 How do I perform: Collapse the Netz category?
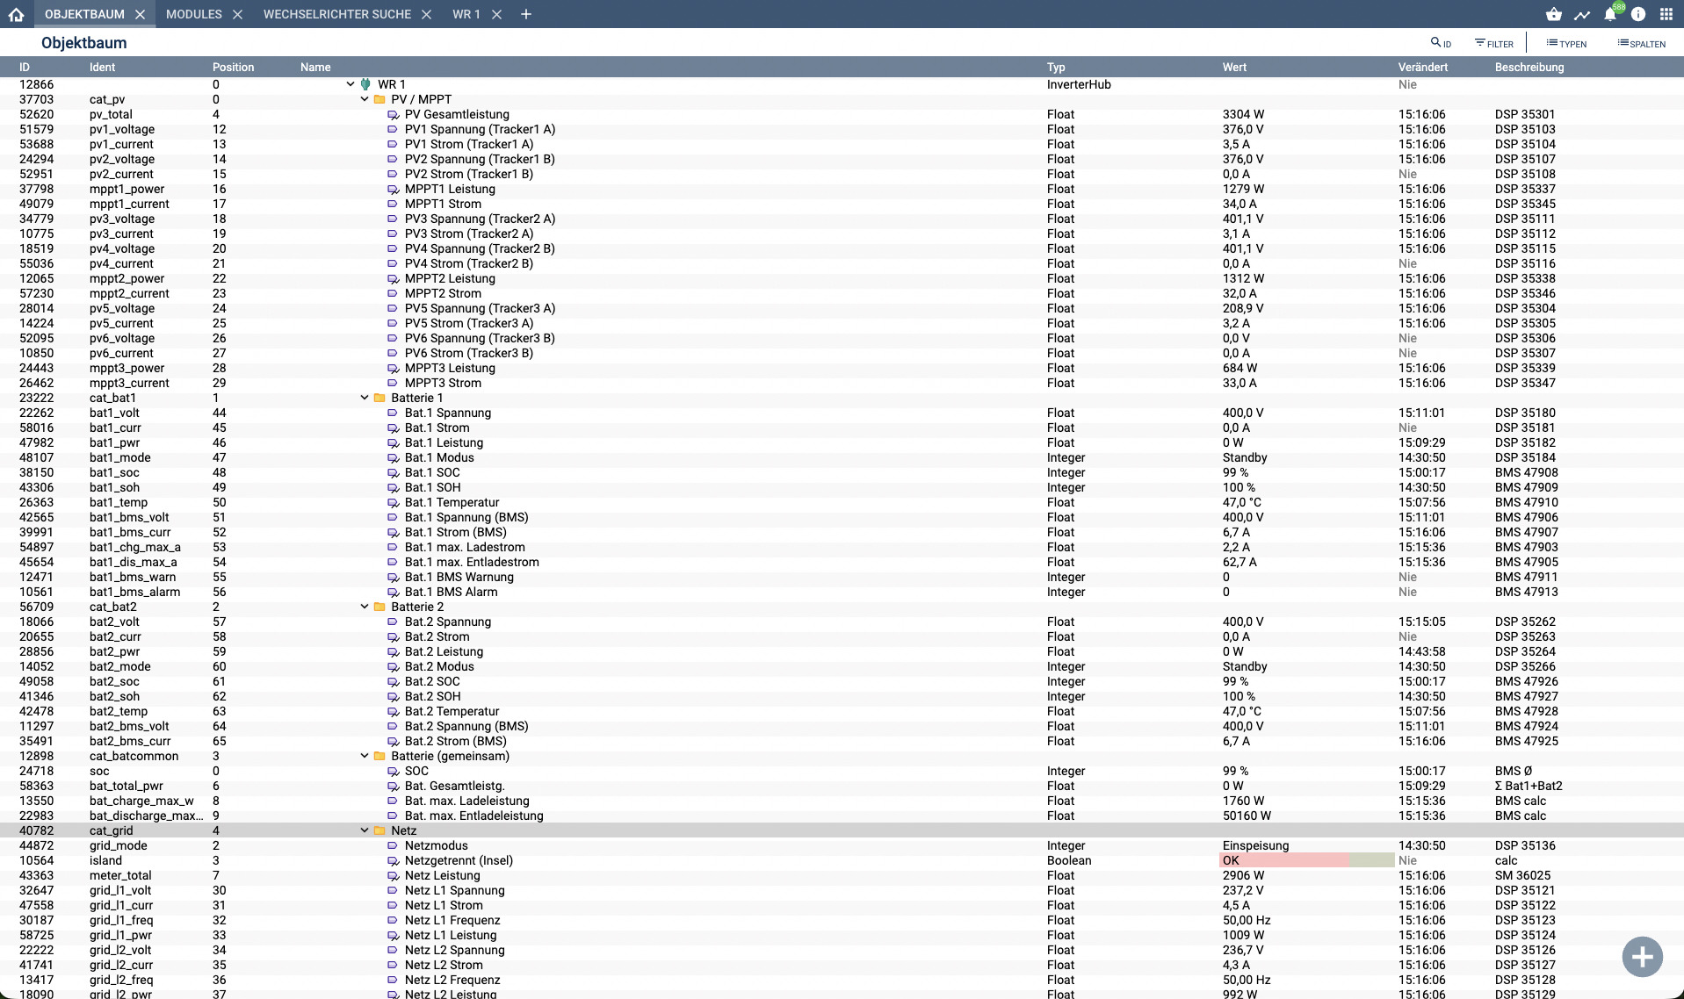point(365,830)
